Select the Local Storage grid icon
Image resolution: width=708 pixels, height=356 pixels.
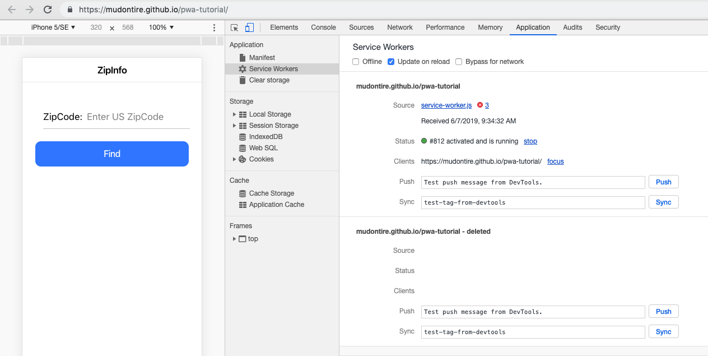click(x=243, y=114)
